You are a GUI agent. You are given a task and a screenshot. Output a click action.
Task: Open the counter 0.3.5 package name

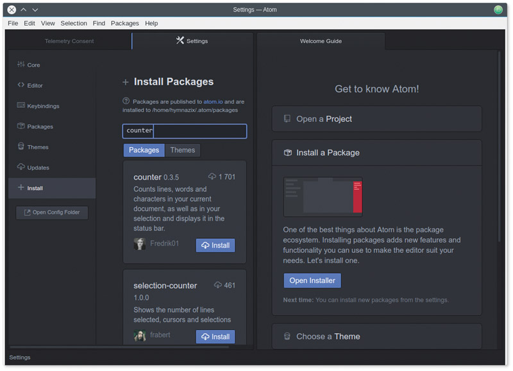(x=147, y=177)
